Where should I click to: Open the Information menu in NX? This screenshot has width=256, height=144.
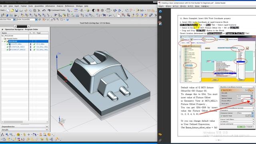pyautogui.click(x=50, y=6)
